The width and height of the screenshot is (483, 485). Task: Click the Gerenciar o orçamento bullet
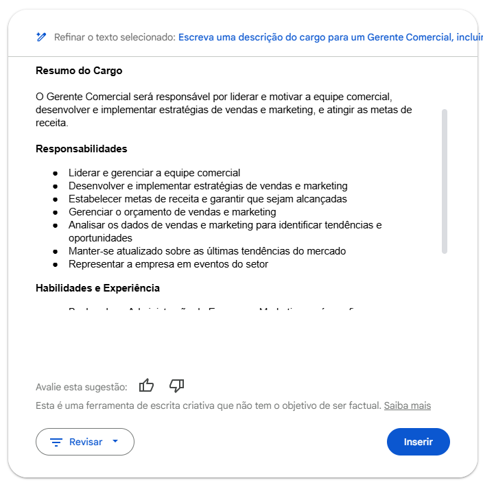172,212
